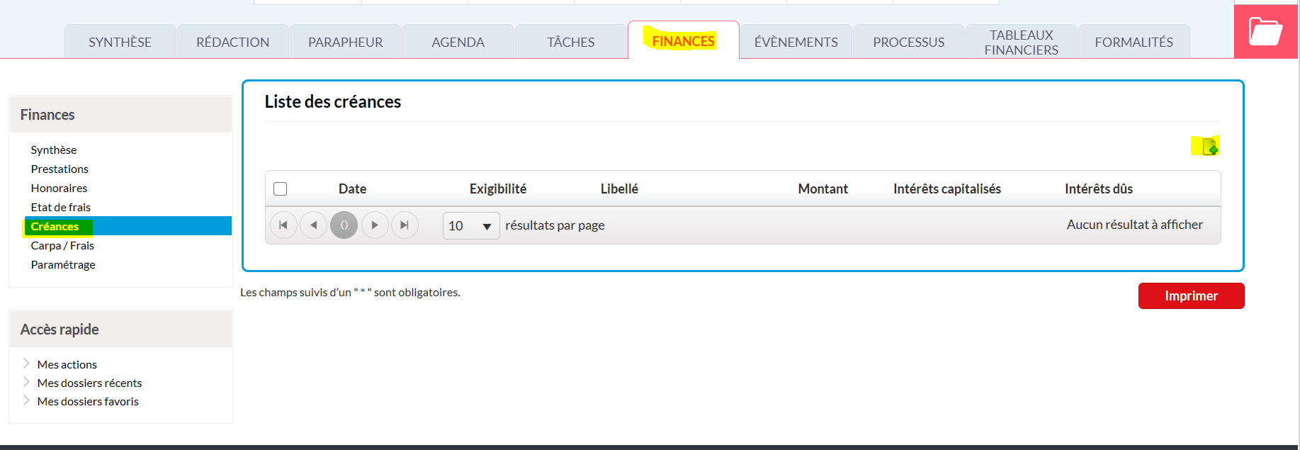
Task: Go to previous page of results
Action: 313,225
